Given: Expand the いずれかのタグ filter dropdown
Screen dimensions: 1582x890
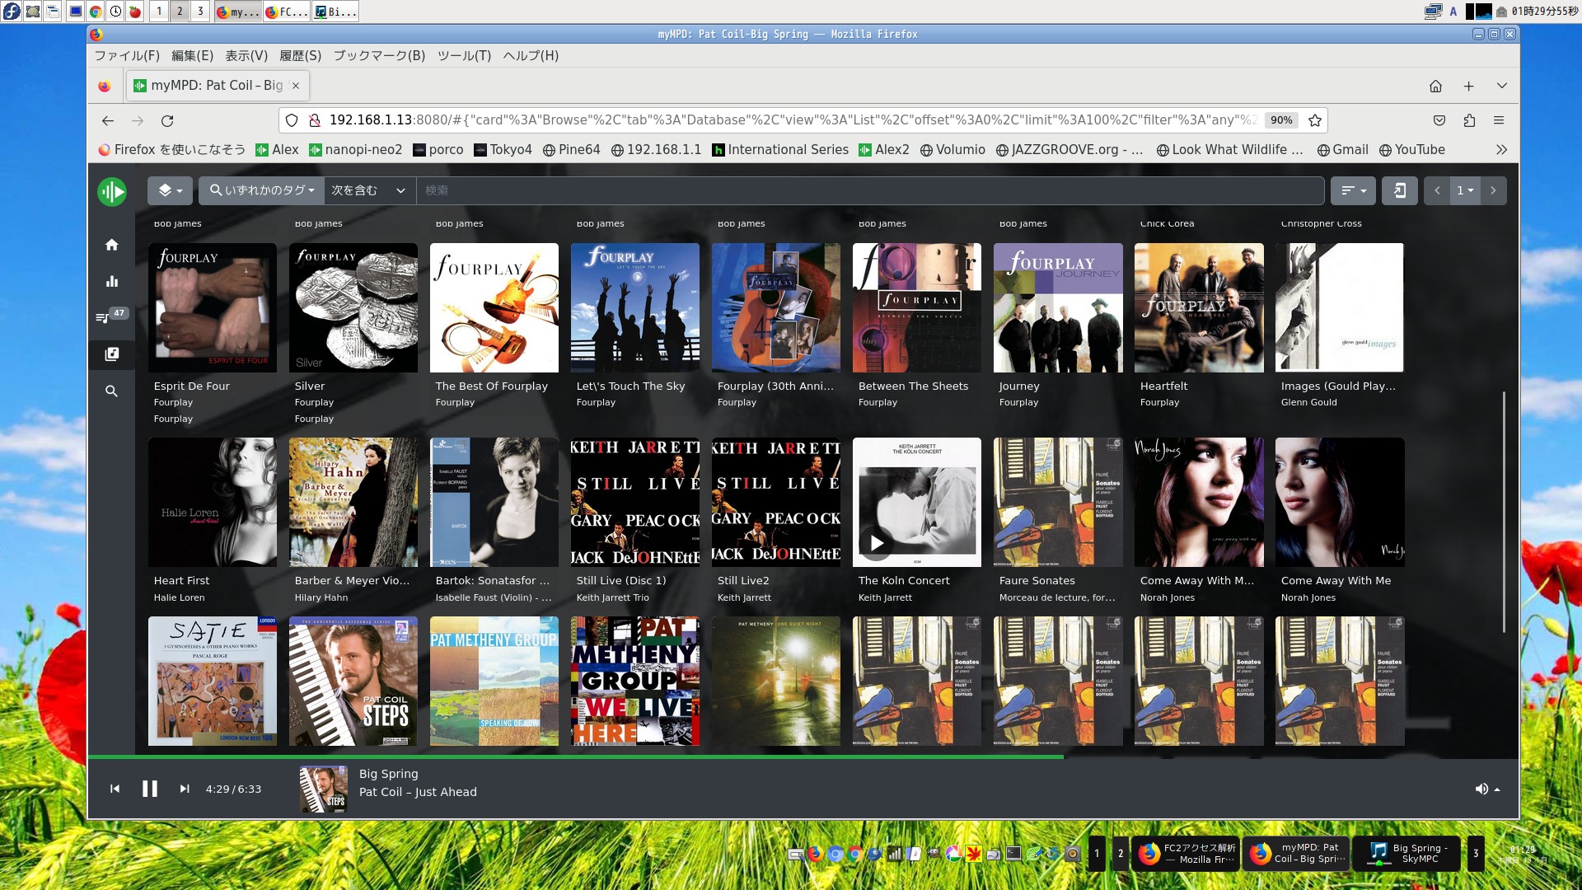Looking at the screenshot, I should (261, 190).
